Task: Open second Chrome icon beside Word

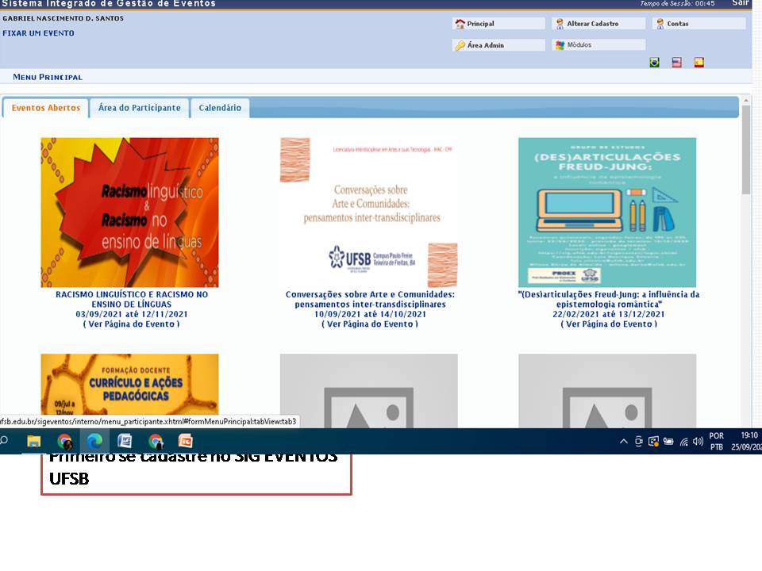Action: (x=156, y=442)
